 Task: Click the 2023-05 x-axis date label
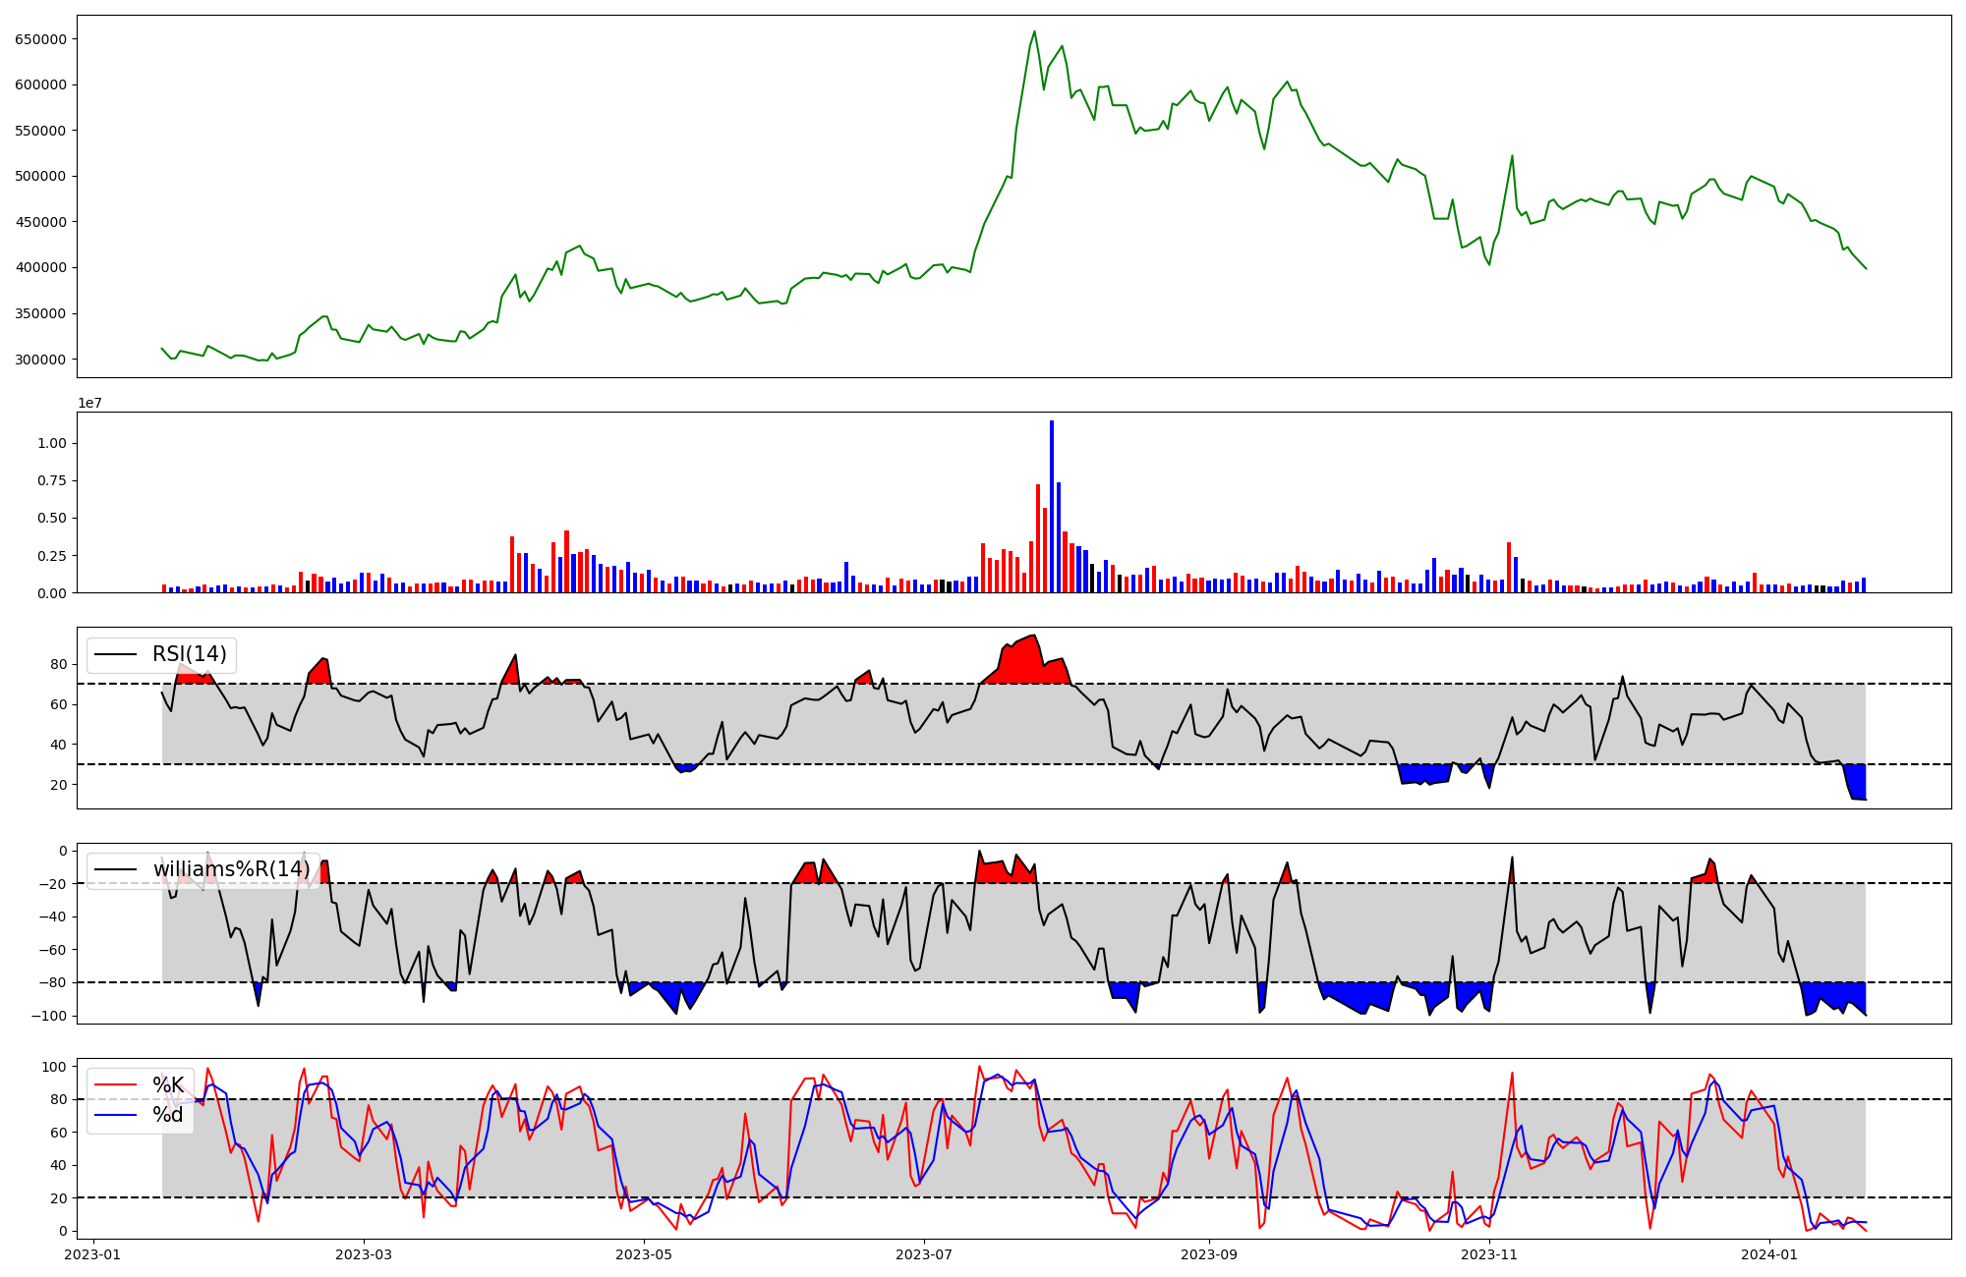pos(645,1253)
